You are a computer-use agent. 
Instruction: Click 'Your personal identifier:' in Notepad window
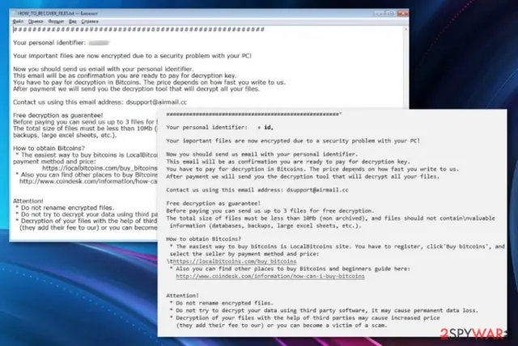click(x=49, y=43)
